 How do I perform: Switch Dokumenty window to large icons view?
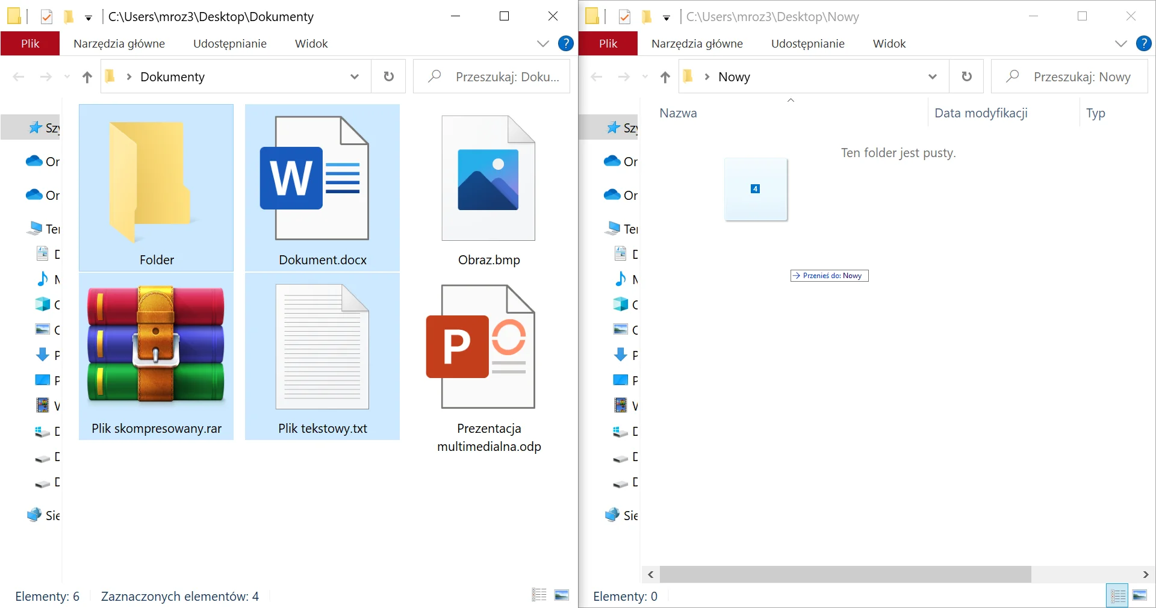[562, 595]
